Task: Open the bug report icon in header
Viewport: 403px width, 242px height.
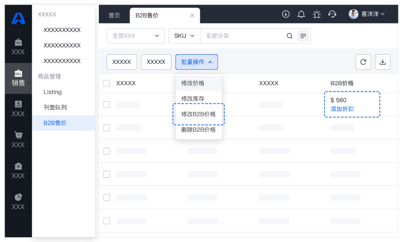Action: pos(316,14)
